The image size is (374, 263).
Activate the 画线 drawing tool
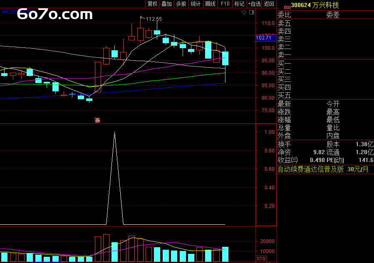211,4
